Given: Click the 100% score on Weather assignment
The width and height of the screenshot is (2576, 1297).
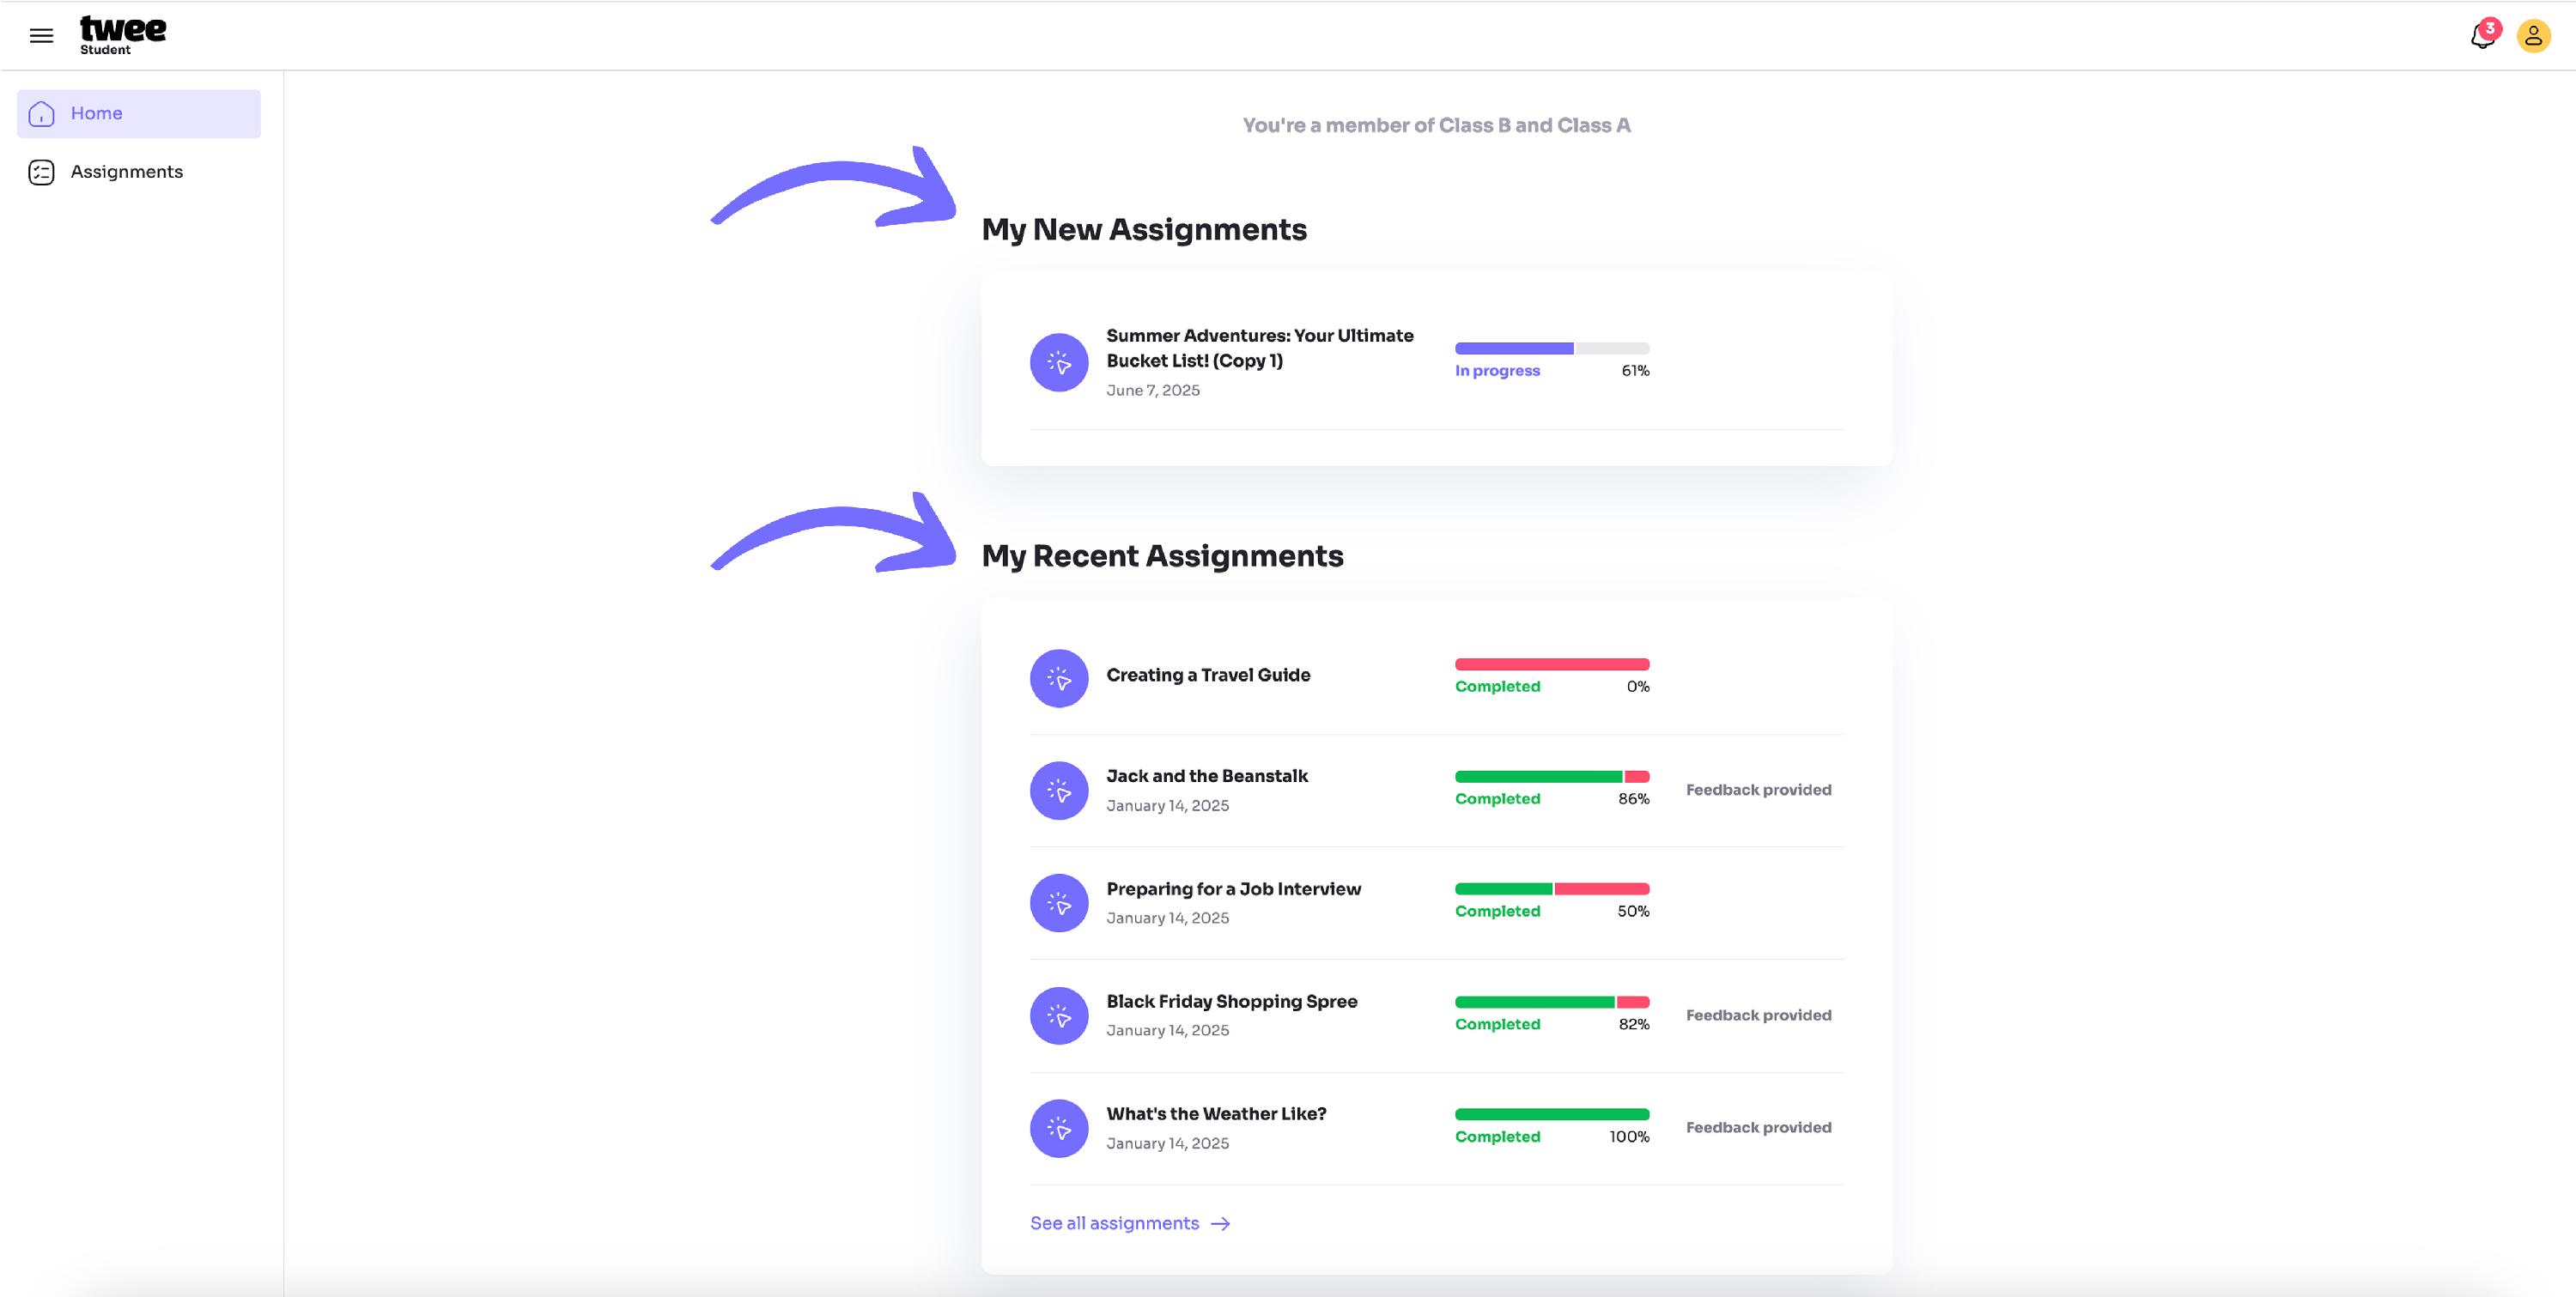Looking at the screenshot, I should pos(1629,1137).
